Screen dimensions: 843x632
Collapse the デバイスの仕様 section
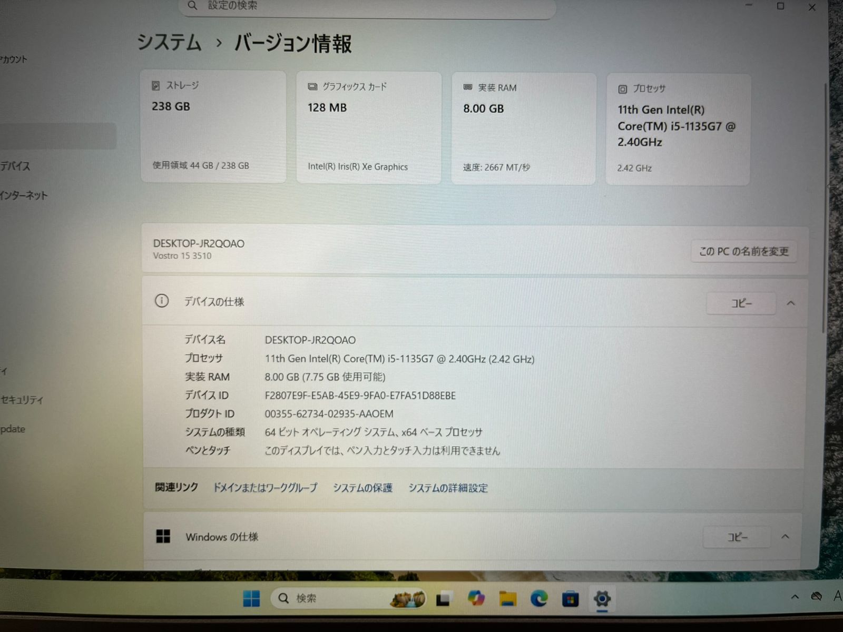791,303
